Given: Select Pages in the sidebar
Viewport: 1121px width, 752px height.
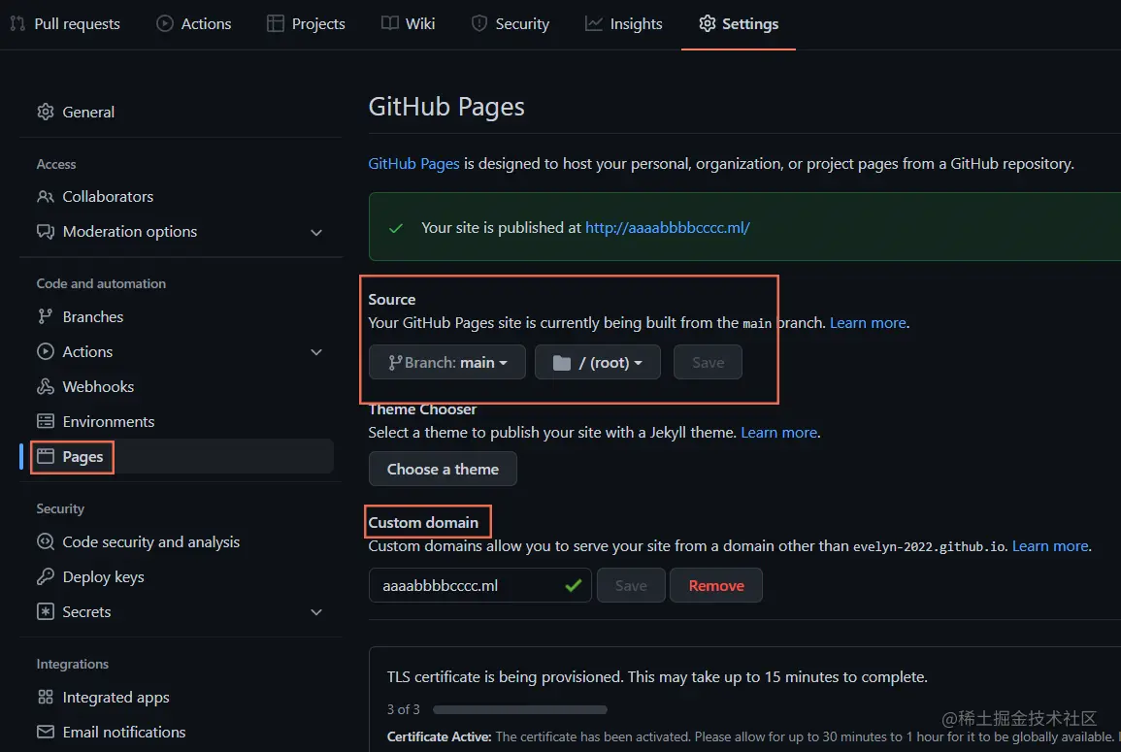Looking at the screenshot, I should tap(178, 456).
